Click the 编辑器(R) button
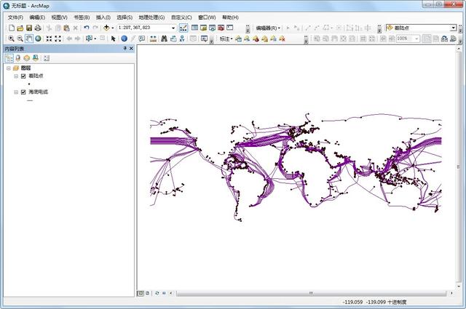Image resolution: width=466 pixels, height=309 pixels. (x=267, y=28)
